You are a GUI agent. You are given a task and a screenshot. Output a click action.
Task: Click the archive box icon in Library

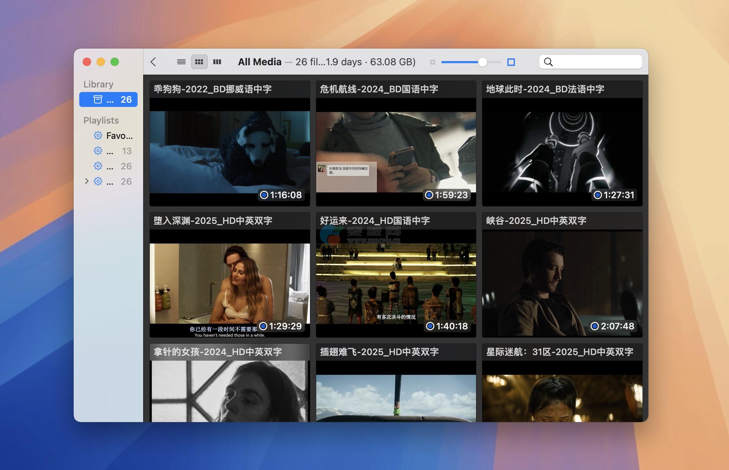[x=98, y=100]
